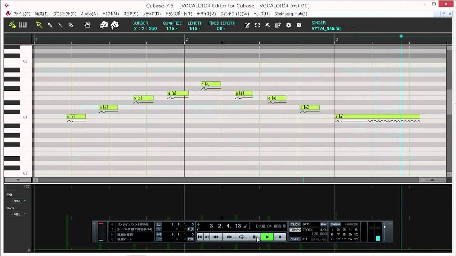Open the プロジェクト(P) menu
Screen dimensions: 456x256
[65, 14]
